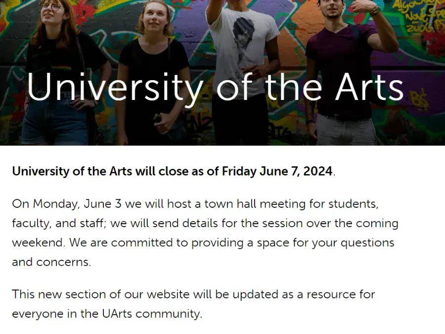
Task: Click the 'everyone in the' text
Action: [x=55, y=314]
